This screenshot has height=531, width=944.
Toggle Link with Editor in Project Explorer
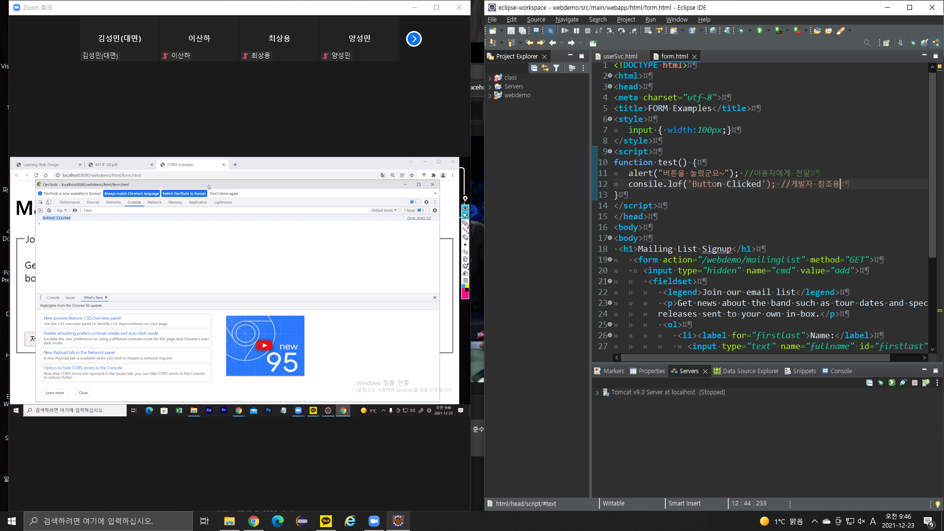coord(545,68)
